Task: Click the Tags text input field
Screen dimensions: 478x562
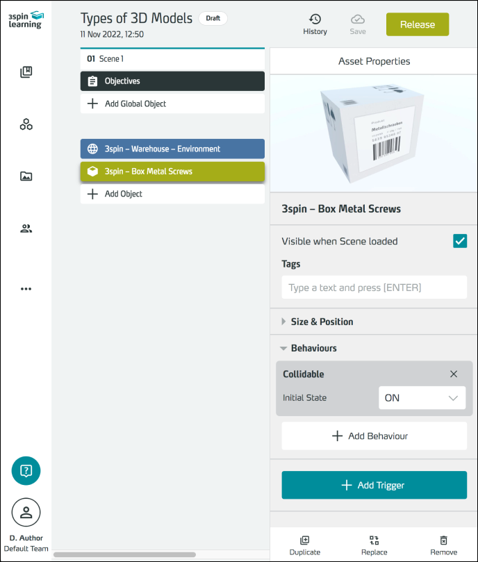Action: tap(374, 288)
